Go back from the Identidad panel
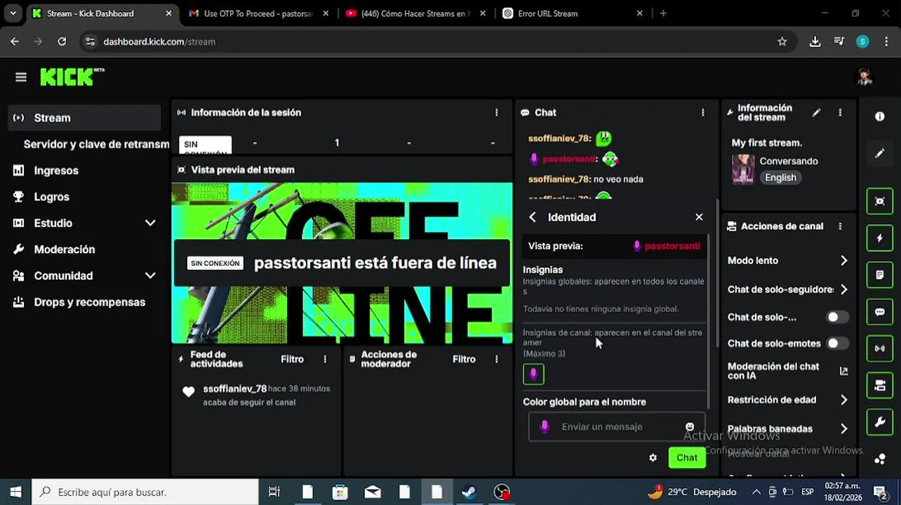This screenshot has width=901, height=505. point(533,217)
